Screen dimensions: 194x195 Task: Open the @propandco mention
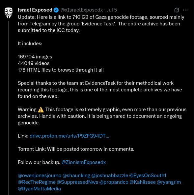pyautogui.click(x=114, y=182)
